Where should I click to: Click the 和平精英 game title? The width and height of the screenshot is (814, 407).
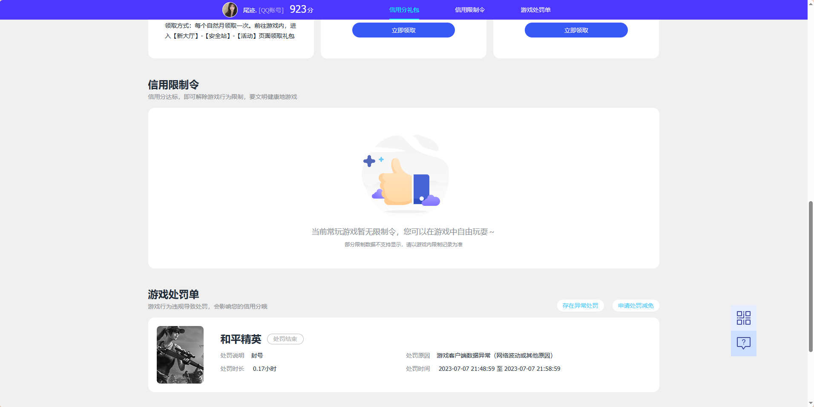[x=241, y=339]
